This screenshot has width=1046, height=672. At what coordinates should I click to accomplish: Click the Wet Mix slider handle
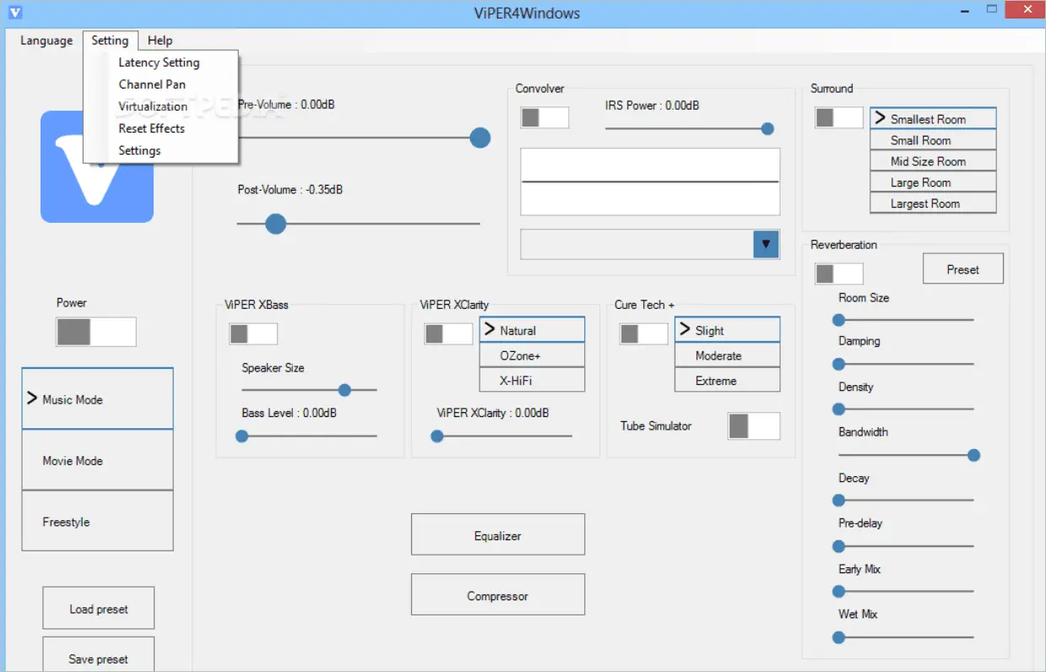click(x=839, y=637)
